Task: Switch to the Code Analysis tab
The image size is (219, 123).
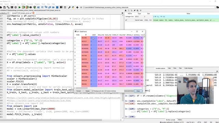Action: (x=189, y=68)
